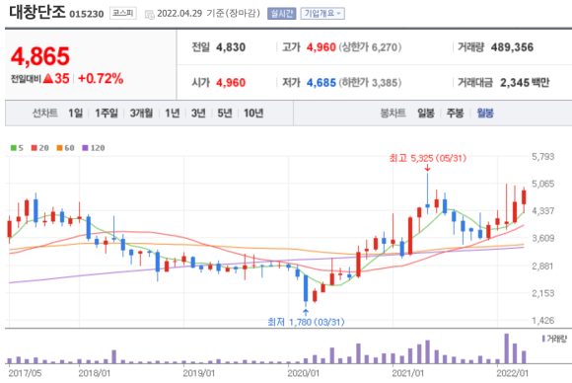Click the red 20 moving-average legend swatch
The width and height of the screenshot is (572, 383).
[35, 148]
